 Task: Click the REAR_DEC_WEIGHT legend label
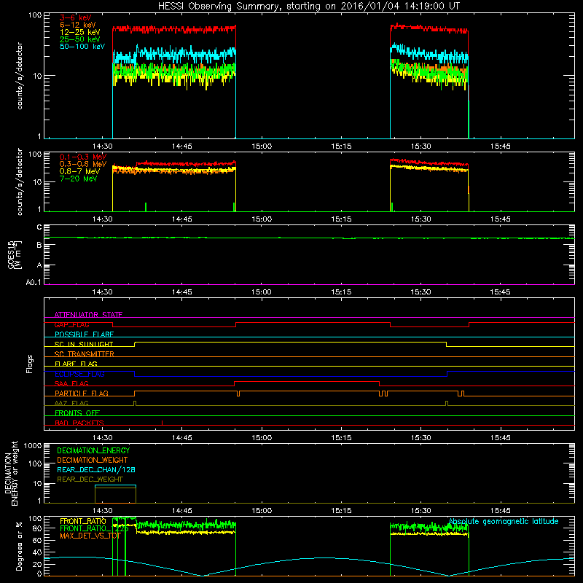tap(90, 480)
